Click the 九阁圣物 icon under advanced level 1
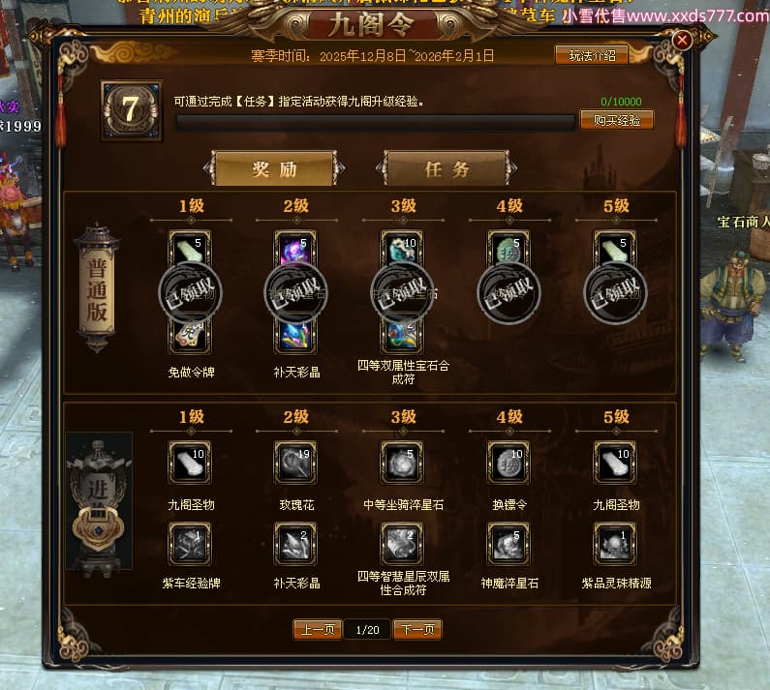Viewport: 770px width, 690px height. 190,463
